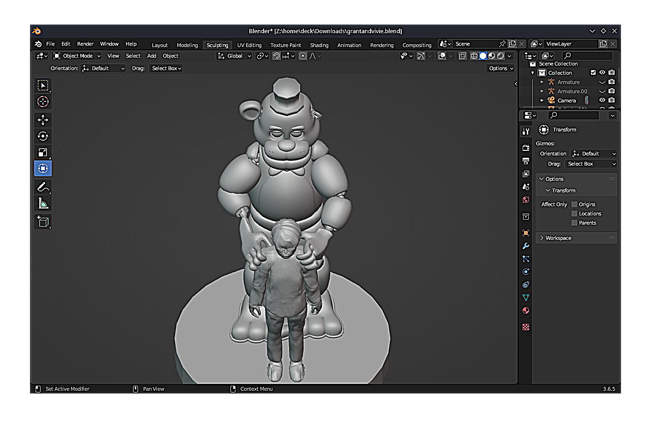This screenshot has height=429, width=651.
Task: Open the Texture properties tab
Action: [x=526, y=327]
